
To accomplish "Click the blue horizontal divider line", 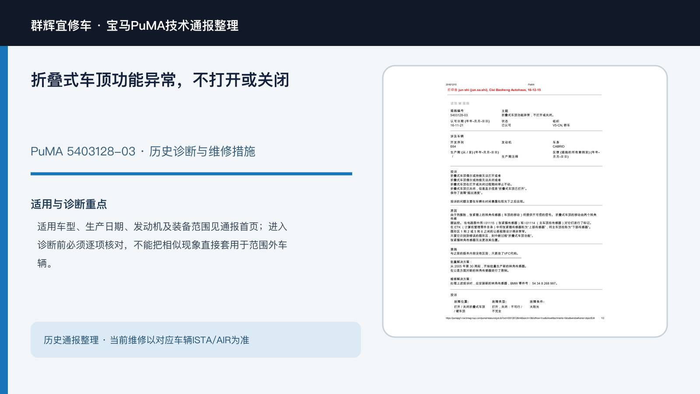I will (191, 174).
